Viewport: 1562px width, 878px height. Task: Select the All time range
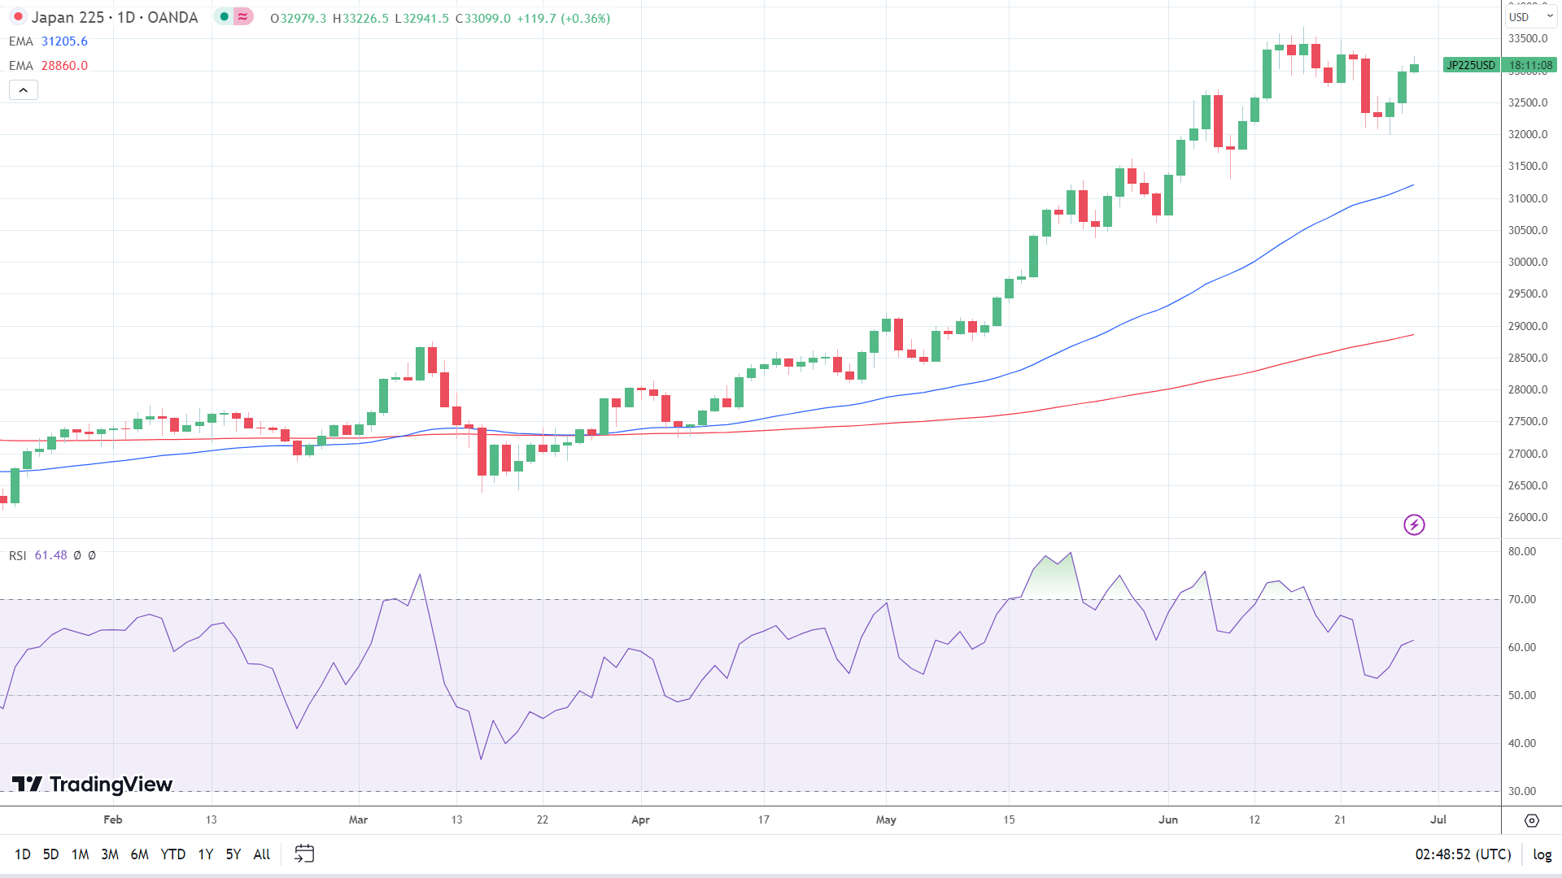tap(262, 854)
